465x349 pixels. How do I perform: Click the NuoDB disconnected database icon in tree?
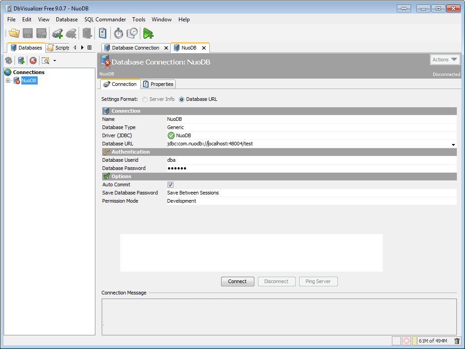(17, 80)
